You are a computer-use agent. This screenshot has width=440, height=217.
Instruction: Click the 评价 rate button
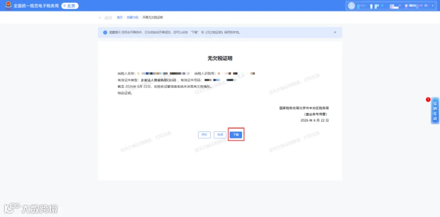204,134
